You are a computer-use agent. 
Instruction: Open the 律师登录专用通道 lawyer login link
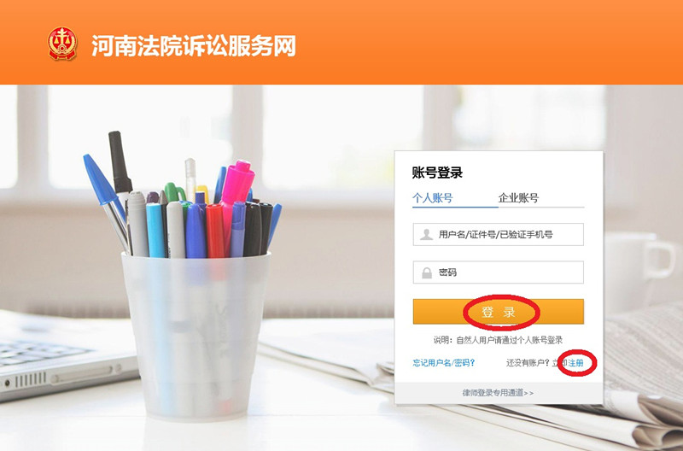pyautogui.click(x=493, y=393)
